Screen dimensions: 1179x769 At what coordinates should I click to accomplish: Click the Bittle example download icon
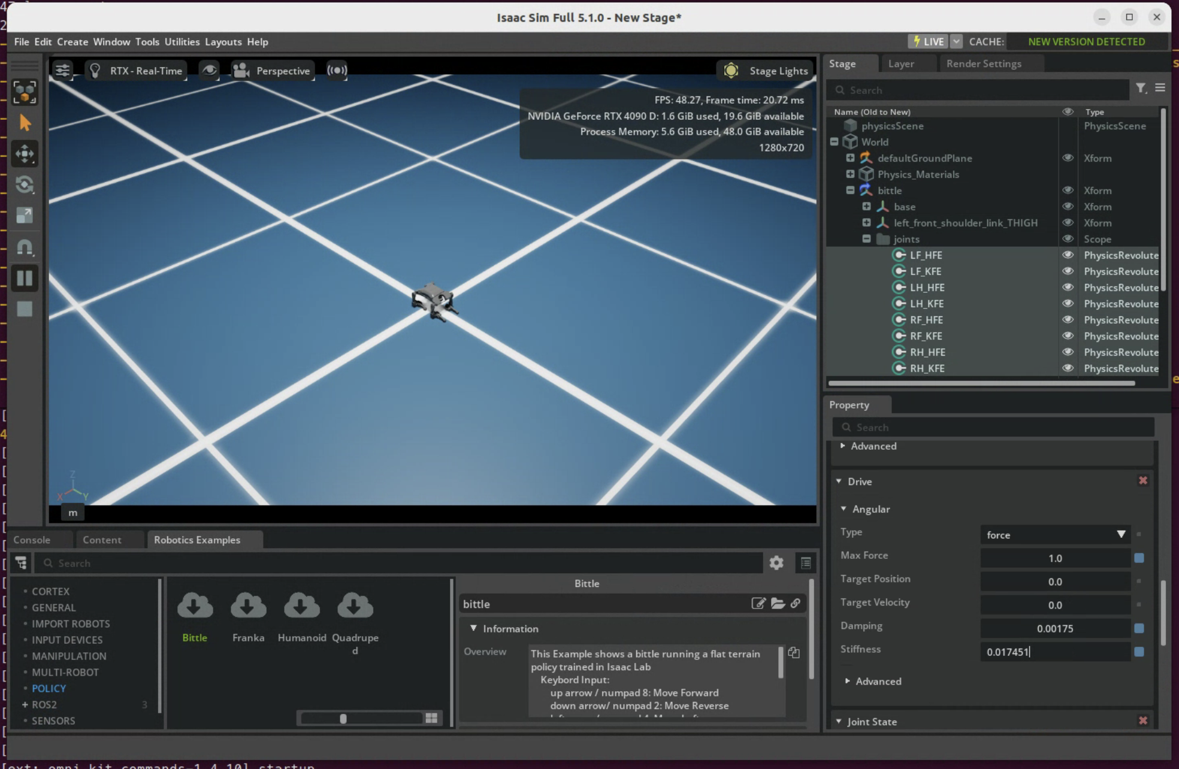pyautogui.click(x=195, y=606)
